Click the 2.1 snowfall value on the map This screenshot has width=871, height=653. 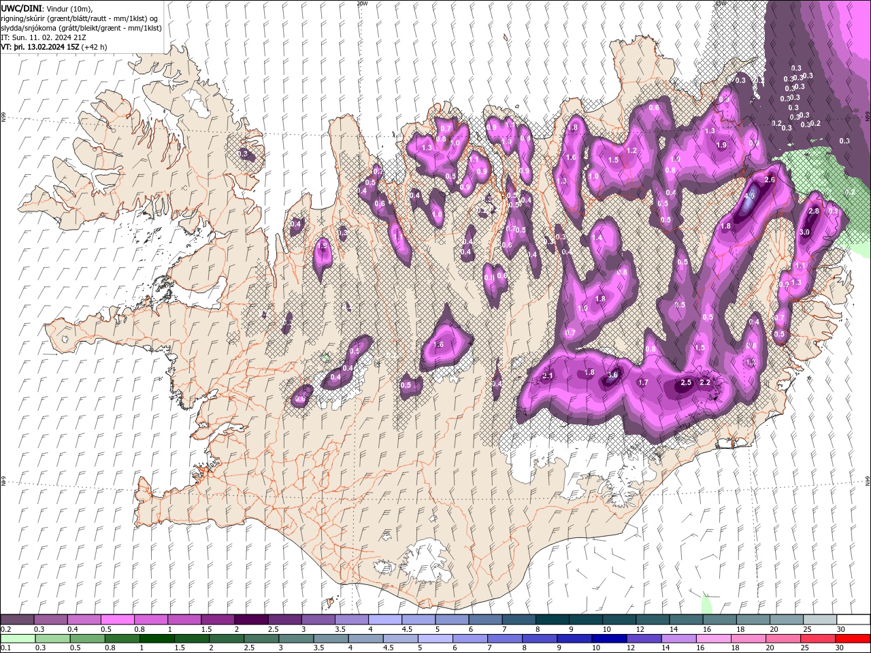point(548,376)
